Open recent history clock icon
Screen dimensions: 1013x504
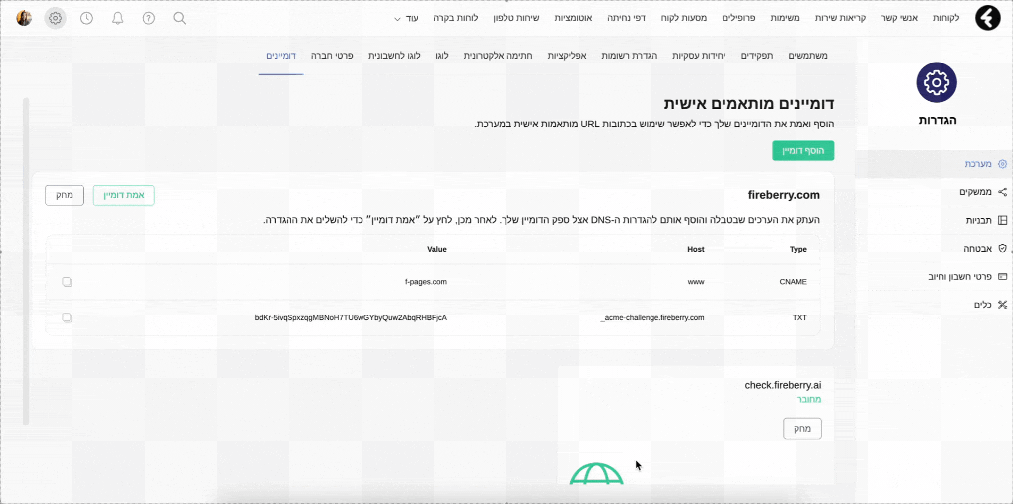click(86, 18)
